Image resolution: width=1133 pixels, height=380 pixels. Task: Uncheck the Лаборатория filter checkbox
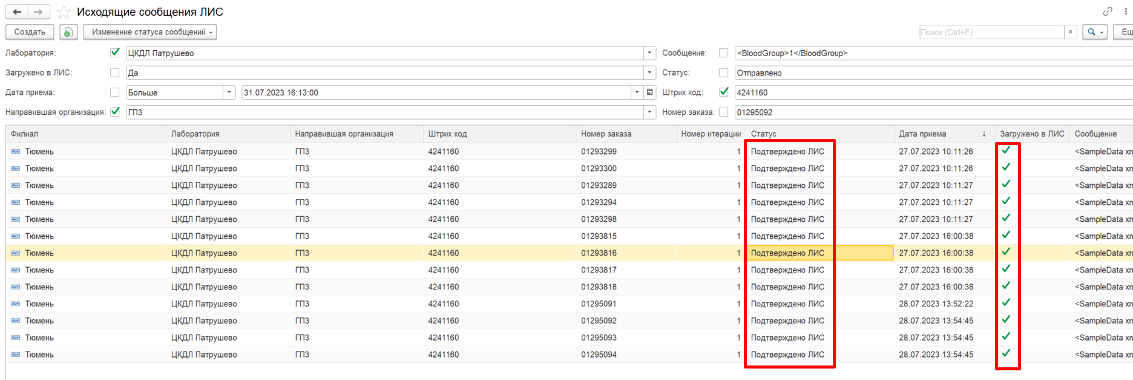[115, 53]
